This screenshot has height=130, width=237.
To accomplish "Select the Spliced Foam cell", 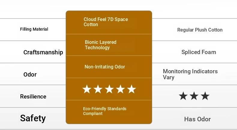I will 199,52.
